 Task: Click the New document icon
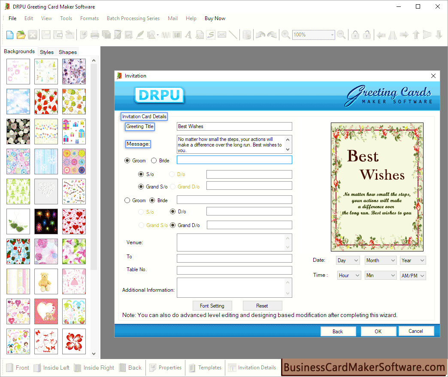click(x=10, y=35)
